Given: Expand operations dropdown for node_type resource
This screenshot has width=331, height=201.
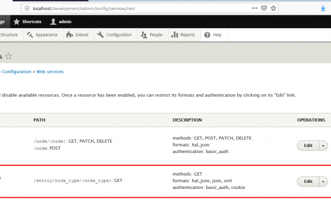Looking at the screenshot, I should (x=323, y=181).
